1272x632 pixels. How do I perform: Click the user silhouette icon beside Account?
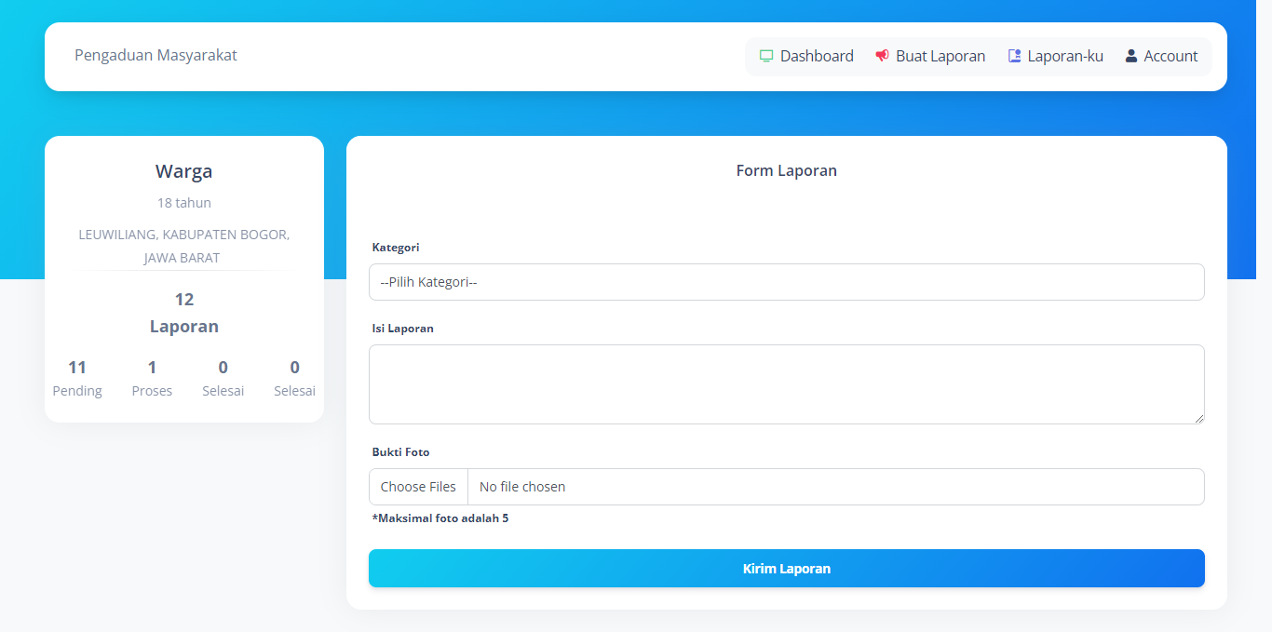point(1130,56)
